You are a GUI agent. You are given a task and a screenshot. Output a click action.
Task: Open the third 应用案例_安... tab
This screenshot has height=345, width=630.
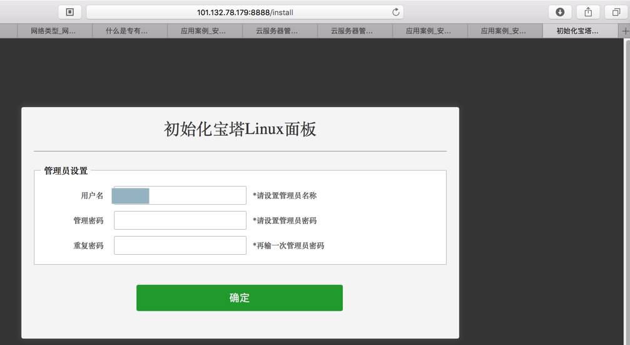pos(505,31)
